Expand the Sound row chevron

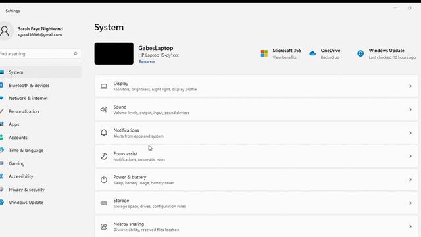[410, 109]
